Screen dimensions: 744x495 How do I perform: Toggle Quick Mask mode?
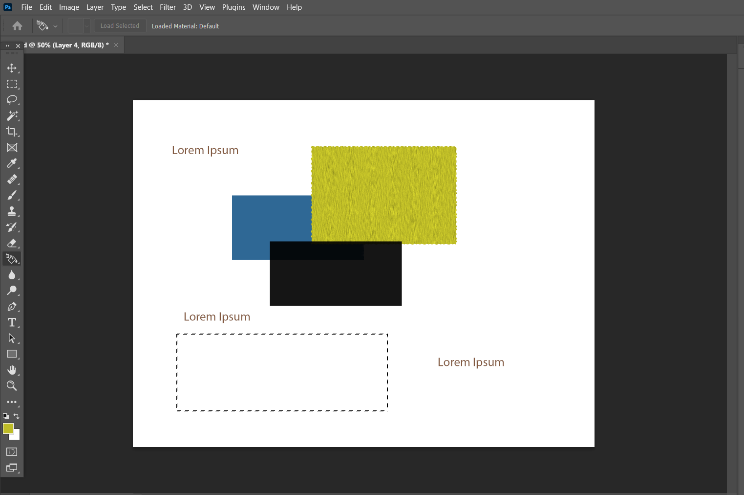(11, 451)
